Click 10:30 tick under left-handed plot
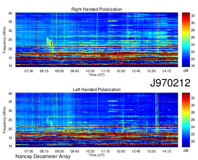 (x=90, y=151)
